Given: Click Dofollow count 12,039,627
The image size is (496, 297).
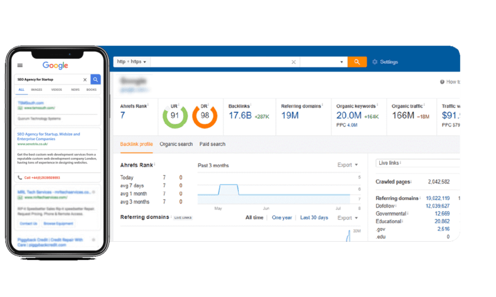Looking at the screenshot, I should [x=438, y=206].
